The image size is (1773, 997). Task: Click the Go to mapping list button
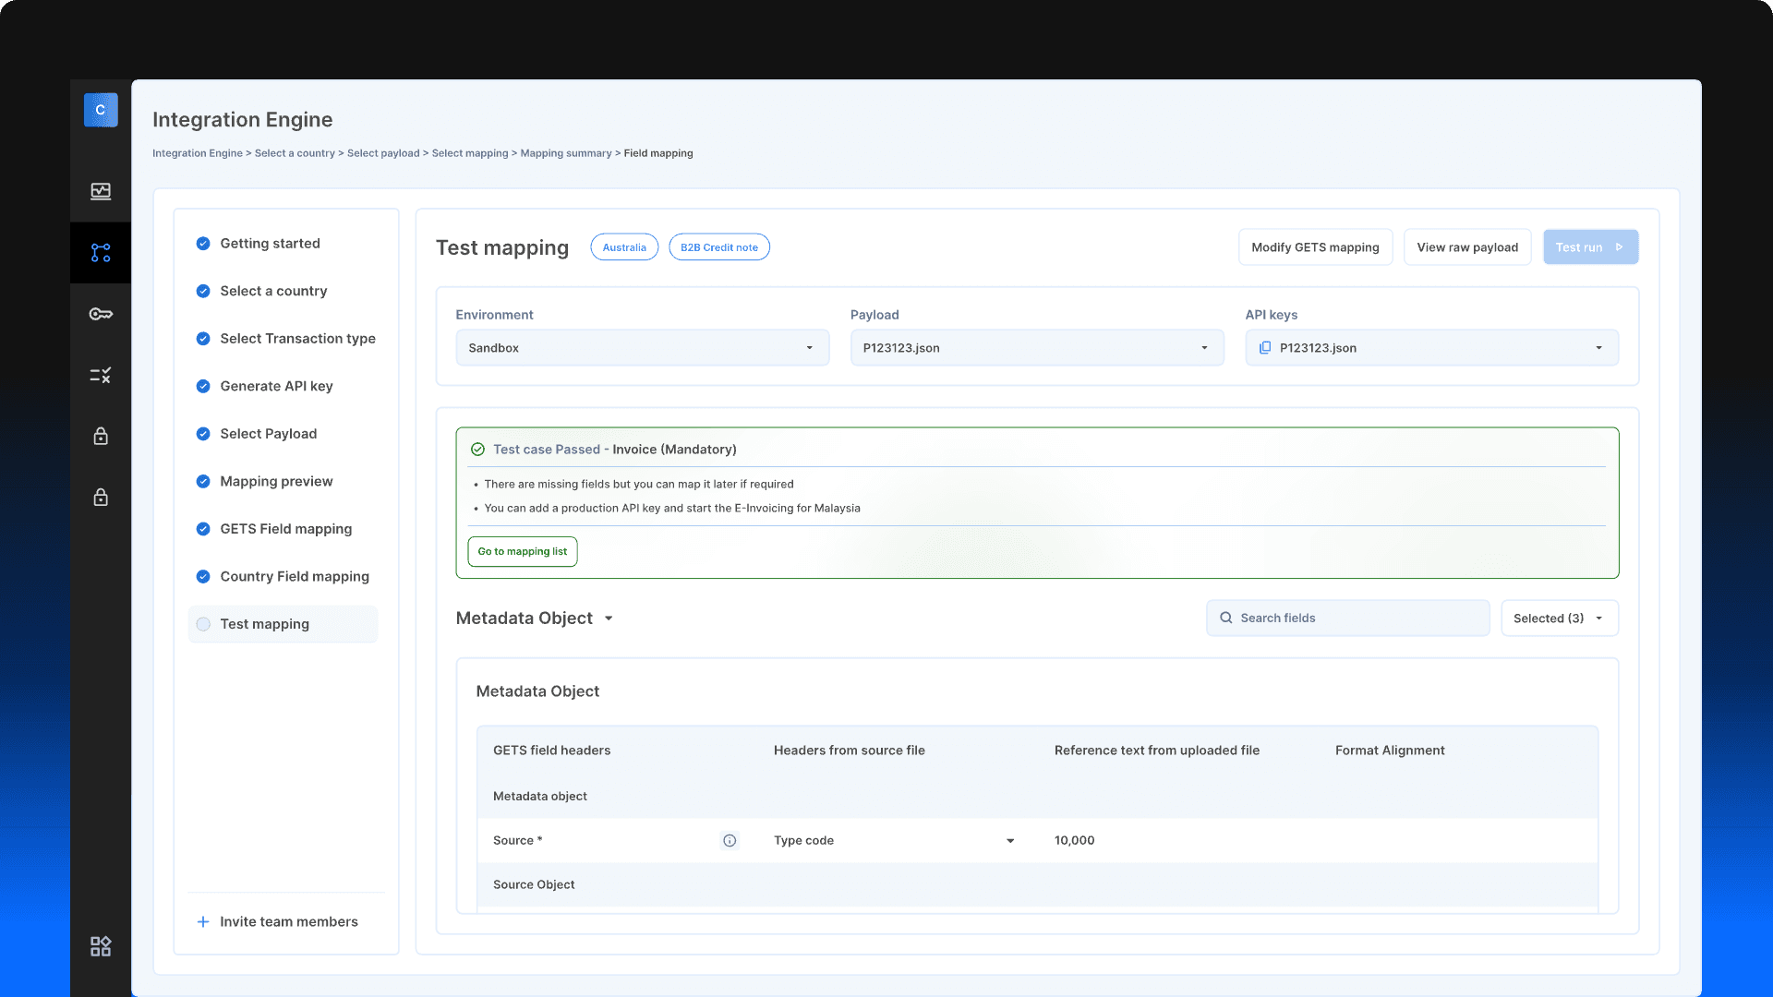[x=522, y=551]
